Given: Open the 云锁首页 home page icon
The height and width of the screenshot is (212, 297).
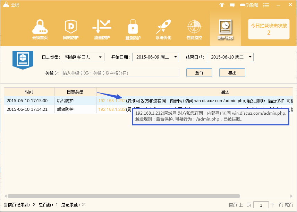Looking at the screenshot, I should point(39,28).
